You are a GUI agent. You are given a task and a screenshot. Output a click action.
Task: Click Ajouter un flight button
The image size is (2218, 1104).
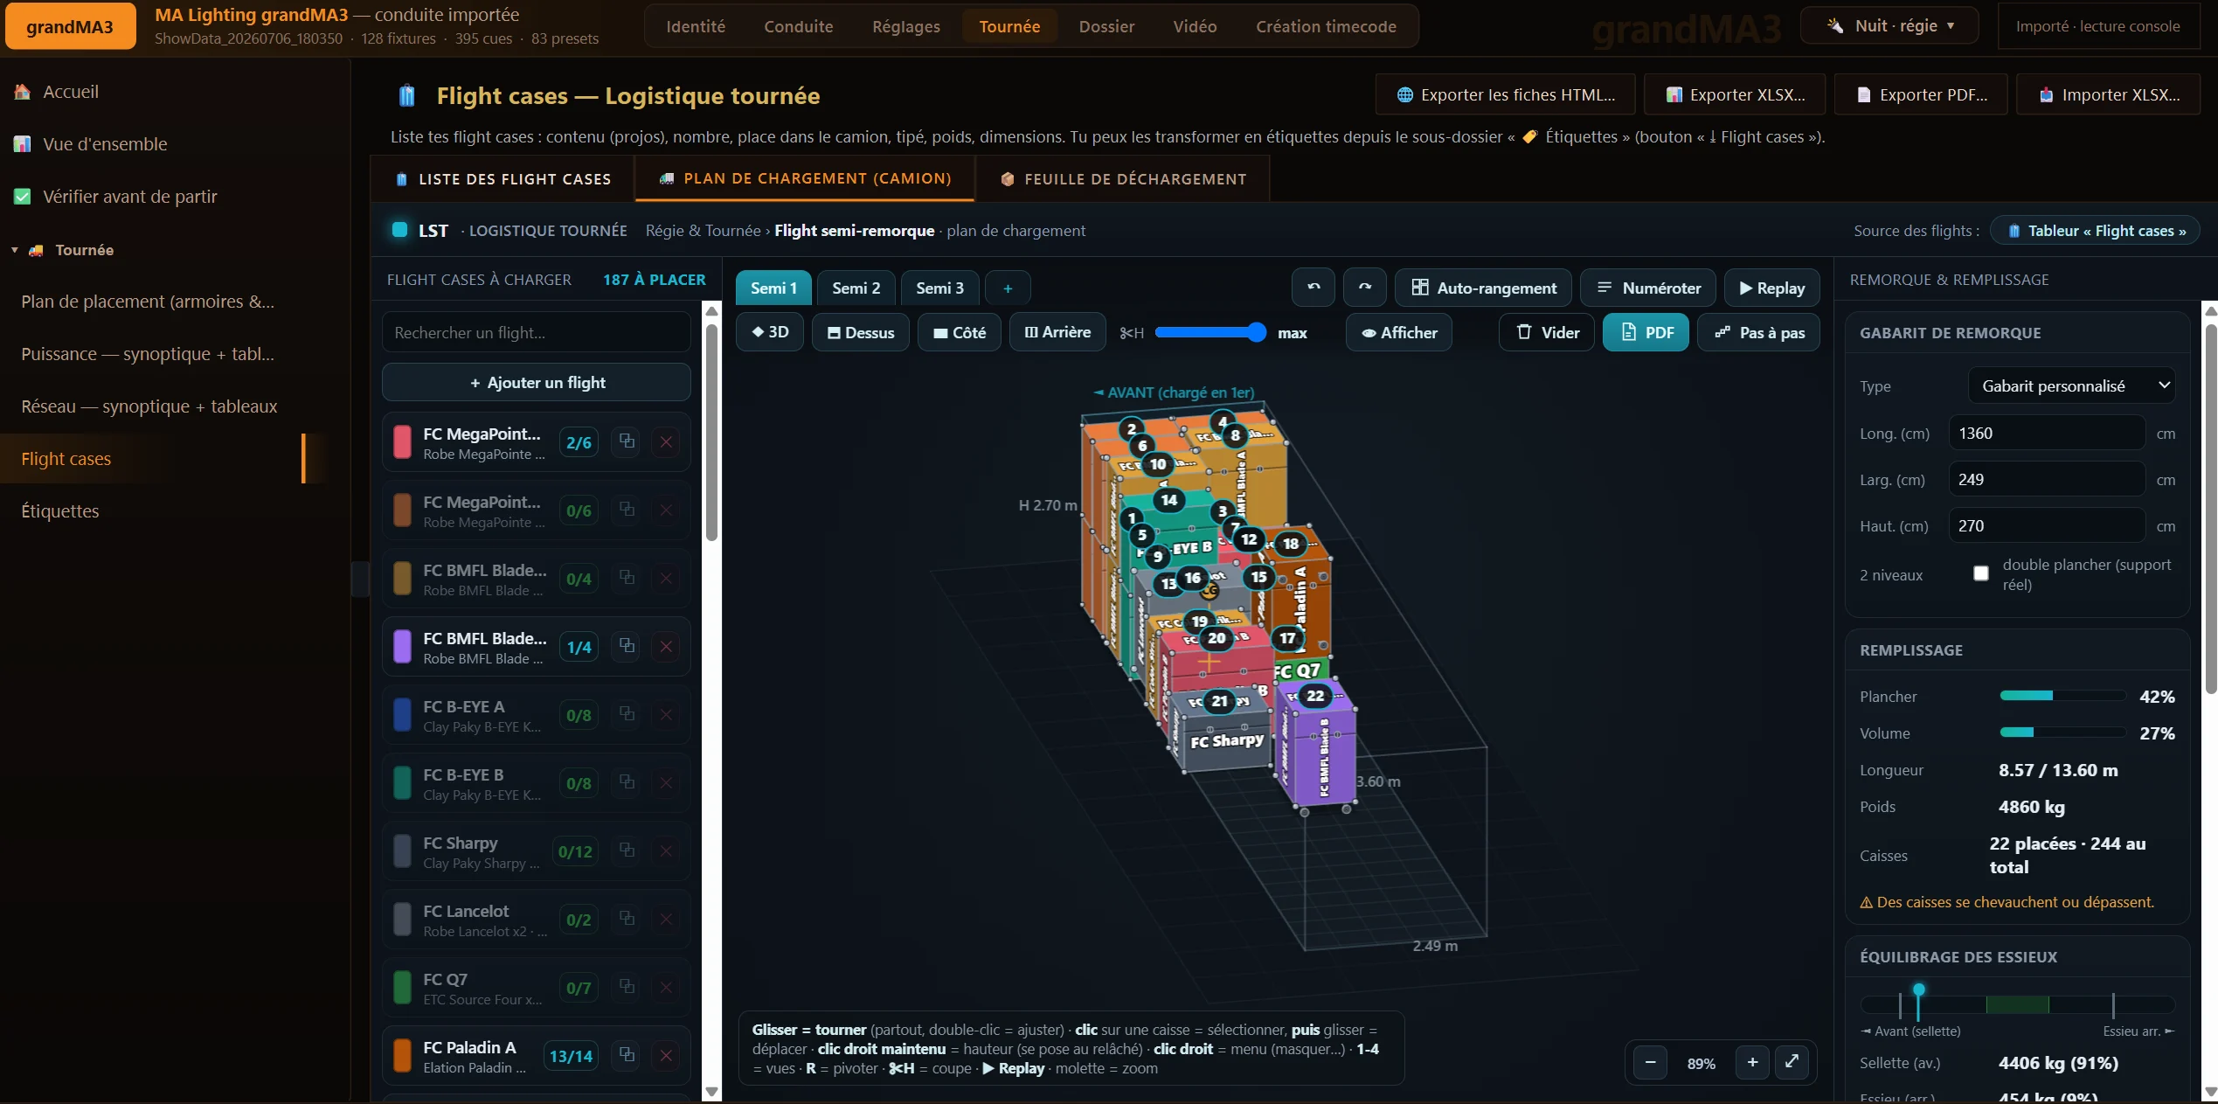tap(537, 382)
